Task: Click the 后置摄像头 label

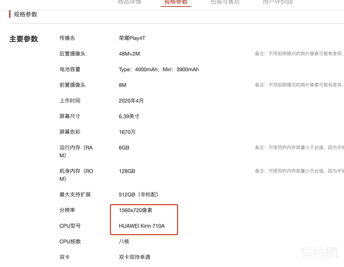Action: pyautogui.click(x=72, y=53)
